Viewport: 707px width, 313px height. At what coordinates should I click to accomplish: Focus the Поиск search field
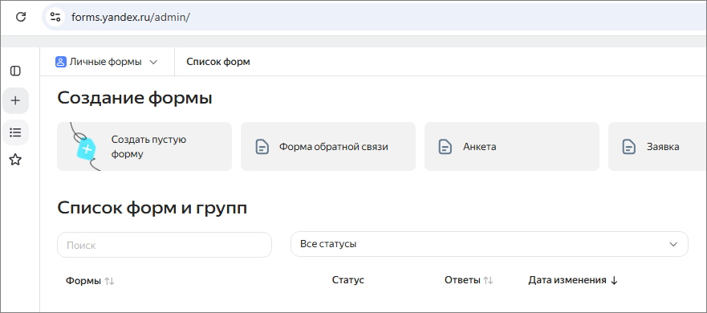(x=165, y=245)
